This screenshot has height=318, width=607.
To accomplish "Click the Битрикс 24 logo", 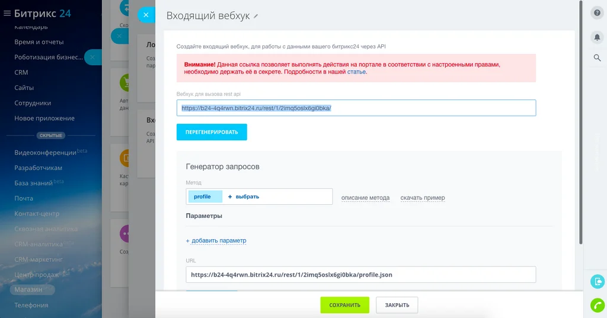I will 43,14.
